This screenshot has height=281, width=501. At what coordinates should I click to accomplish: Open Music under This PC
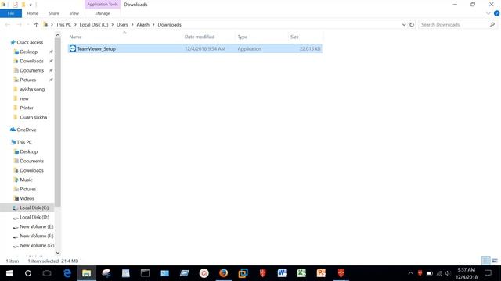(x=26, y=180)
